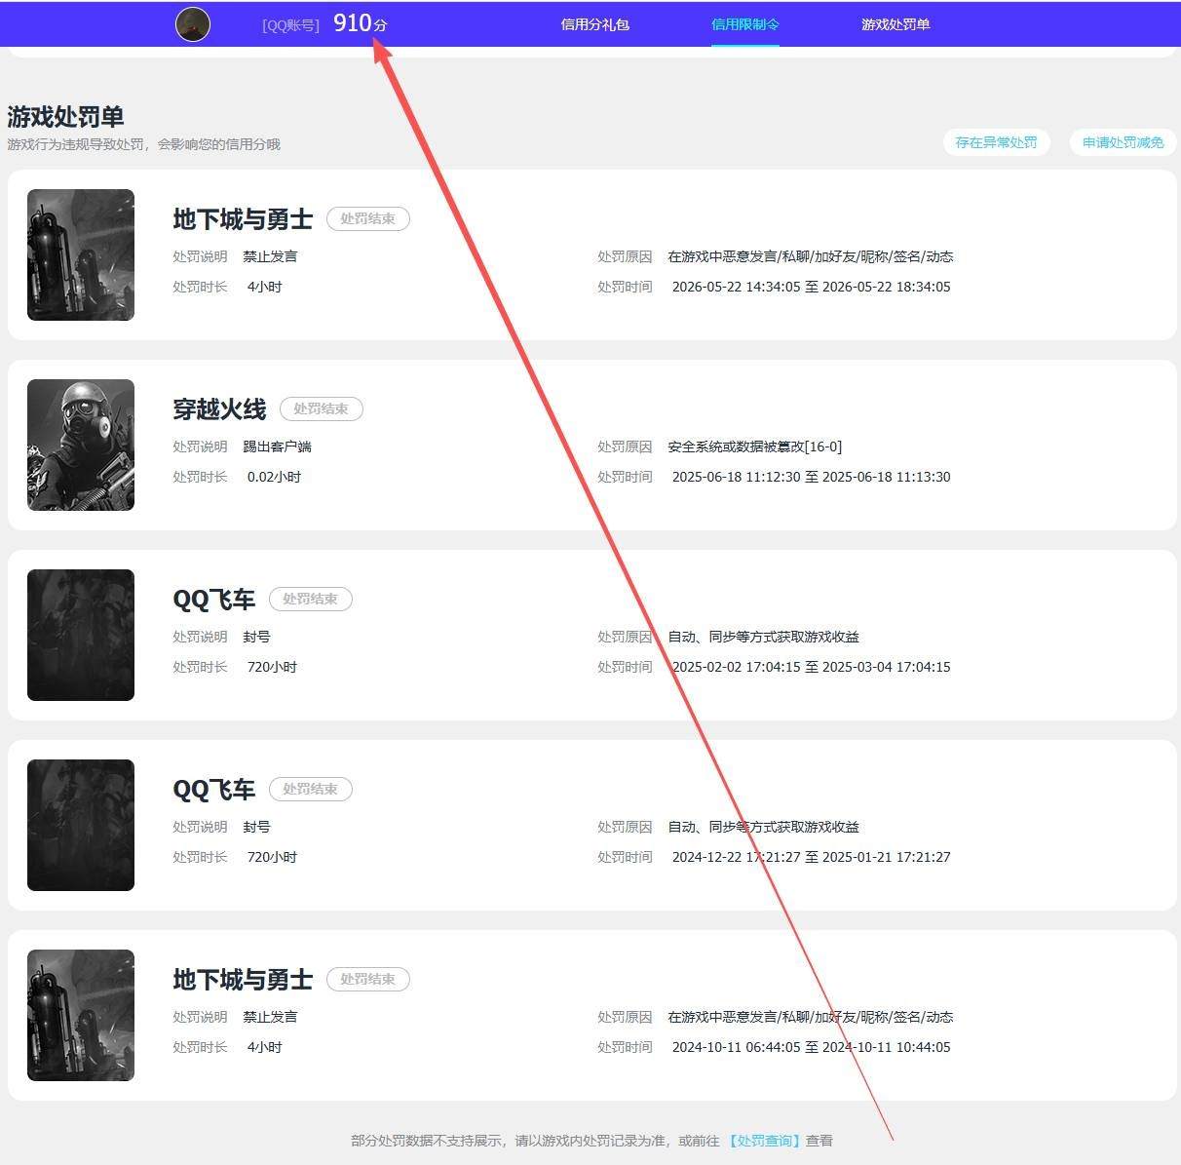Select 地下城与勇士 title in 2026-05-22 card
Image resolution: width=1181 pixels, height=1165 pixels.
tap(243, 219)
